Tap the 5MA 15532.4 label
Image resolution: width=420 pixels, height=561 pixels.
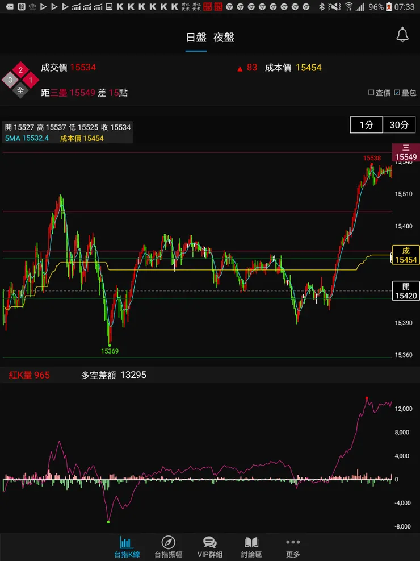click(x=27, y=138)
